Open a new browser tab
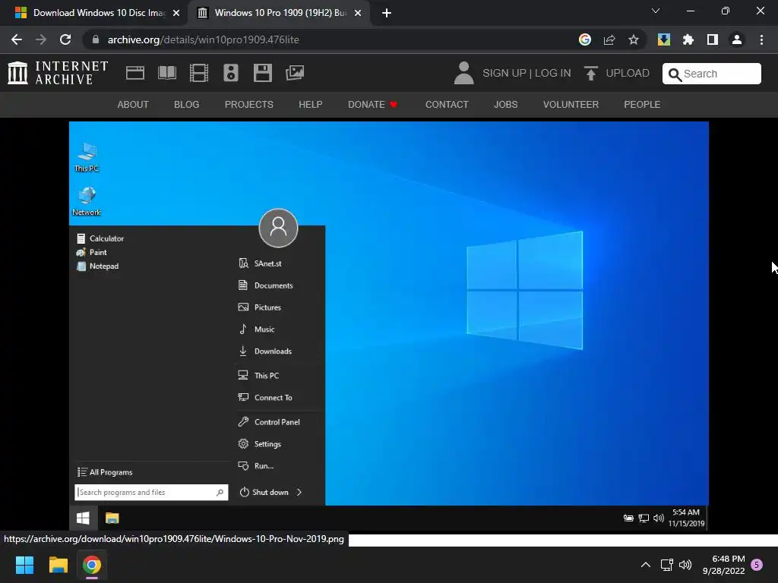 [387, 13]
